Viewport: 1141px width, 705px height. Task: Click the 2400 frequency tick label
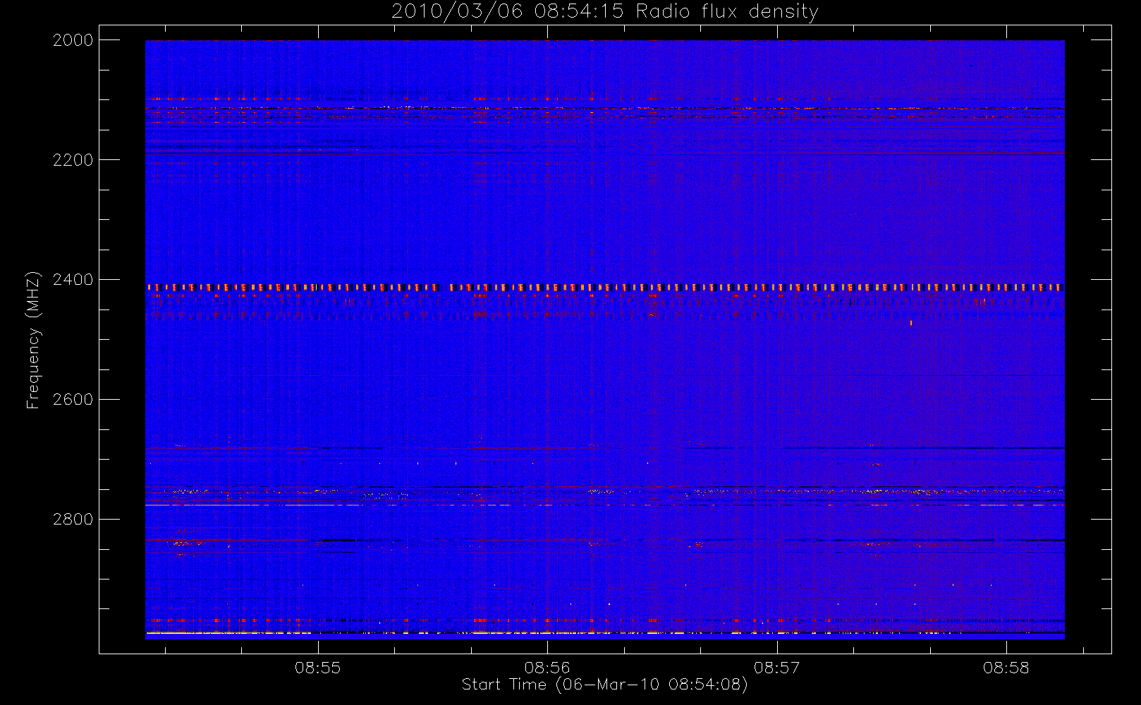coord(73,280)
